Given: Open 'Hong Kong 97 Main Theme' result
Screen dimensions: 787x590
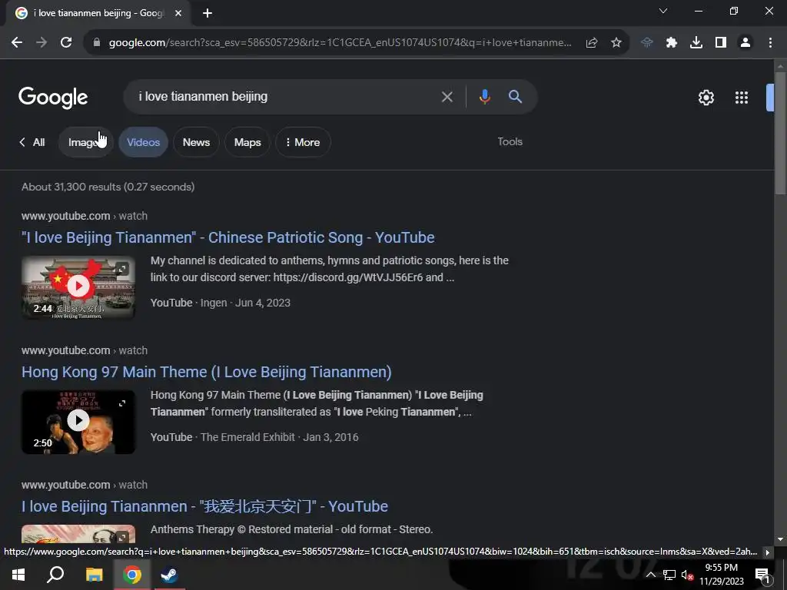Looking at the screenshot, I should coord(206,372).
